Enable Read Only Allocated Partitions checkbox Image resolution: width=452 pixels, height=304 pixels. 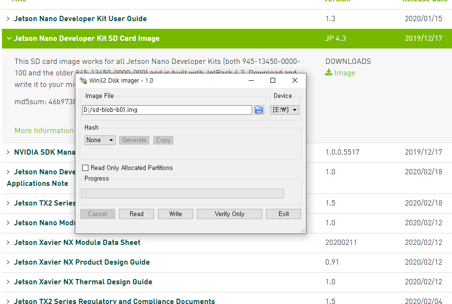[x=86, y=168]
